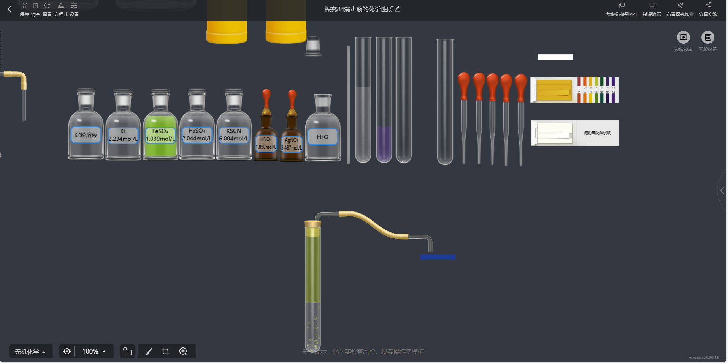Viewport: 728px width, 363px height.
Task: Open 布置探究作业 assign homework
Action: (680, 9)
